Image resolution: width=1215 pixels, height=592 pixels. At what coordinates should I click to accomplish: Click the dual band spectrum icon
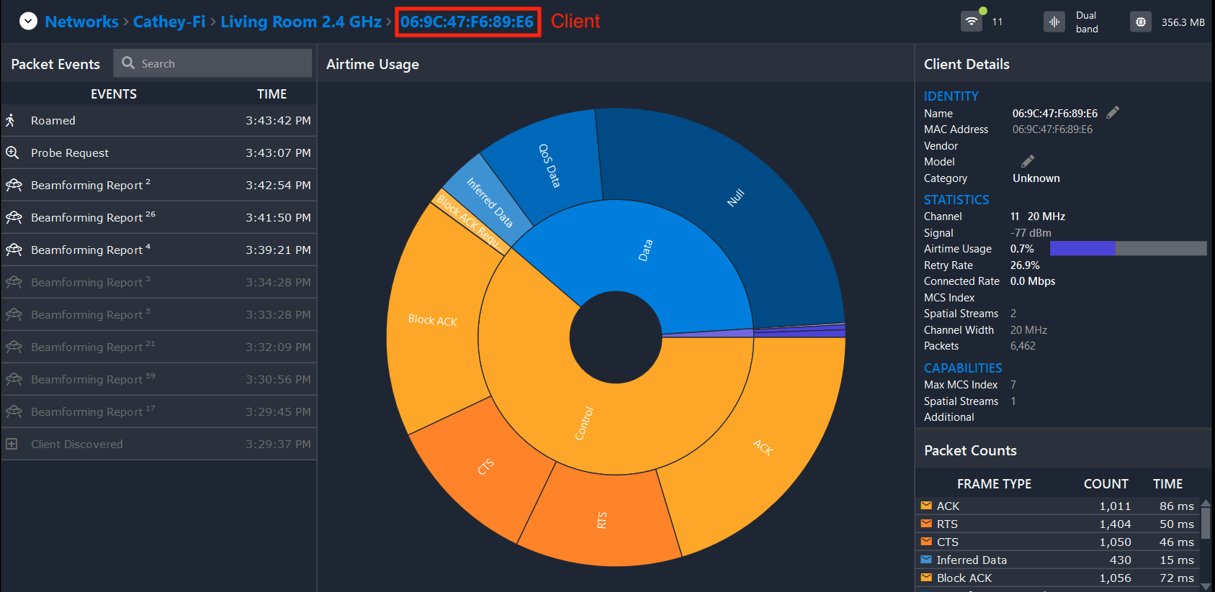(x=1054, y=22)
